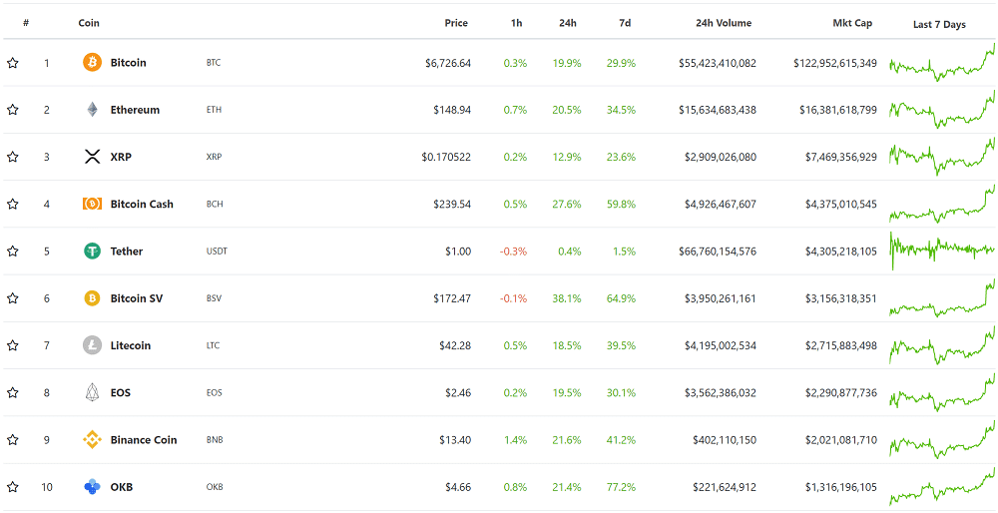Image resolution: width=998 pixels, height=513 pixels.
Task: Click the XRP cross logo icon
Action: pos(92,157)
